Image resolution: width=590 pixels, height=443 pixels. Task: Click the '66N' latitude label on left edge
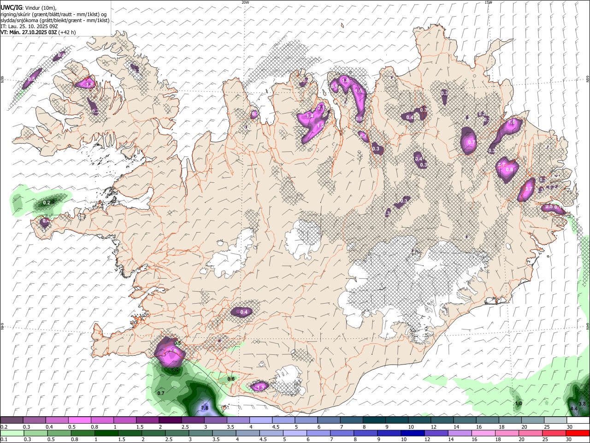2,80
